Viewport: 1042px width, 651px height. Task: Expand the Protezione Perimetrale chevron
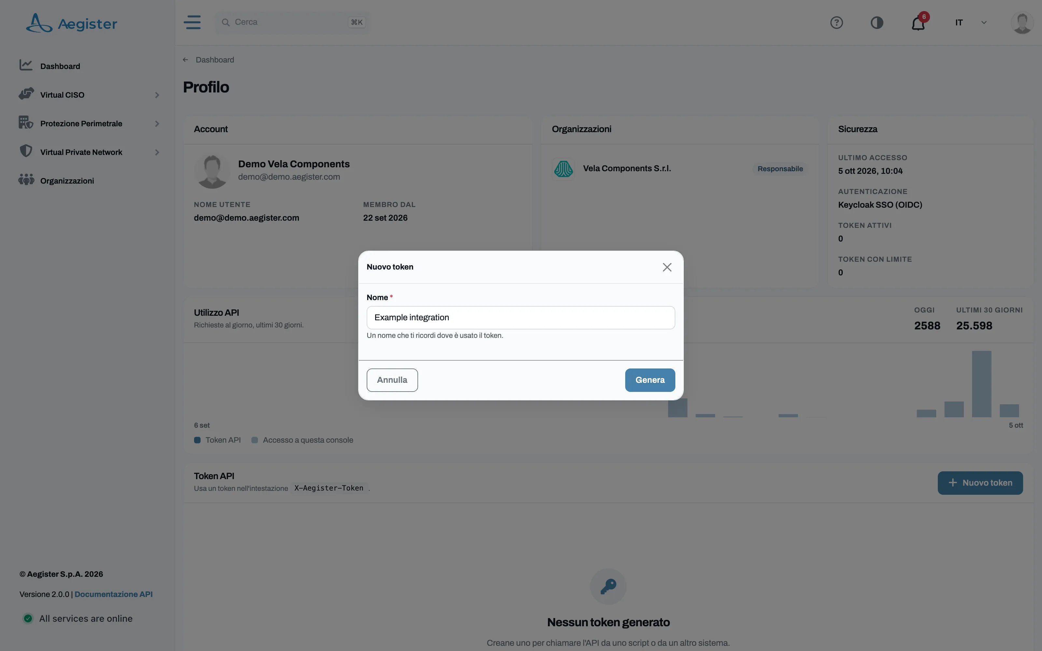tap(157, 124)
